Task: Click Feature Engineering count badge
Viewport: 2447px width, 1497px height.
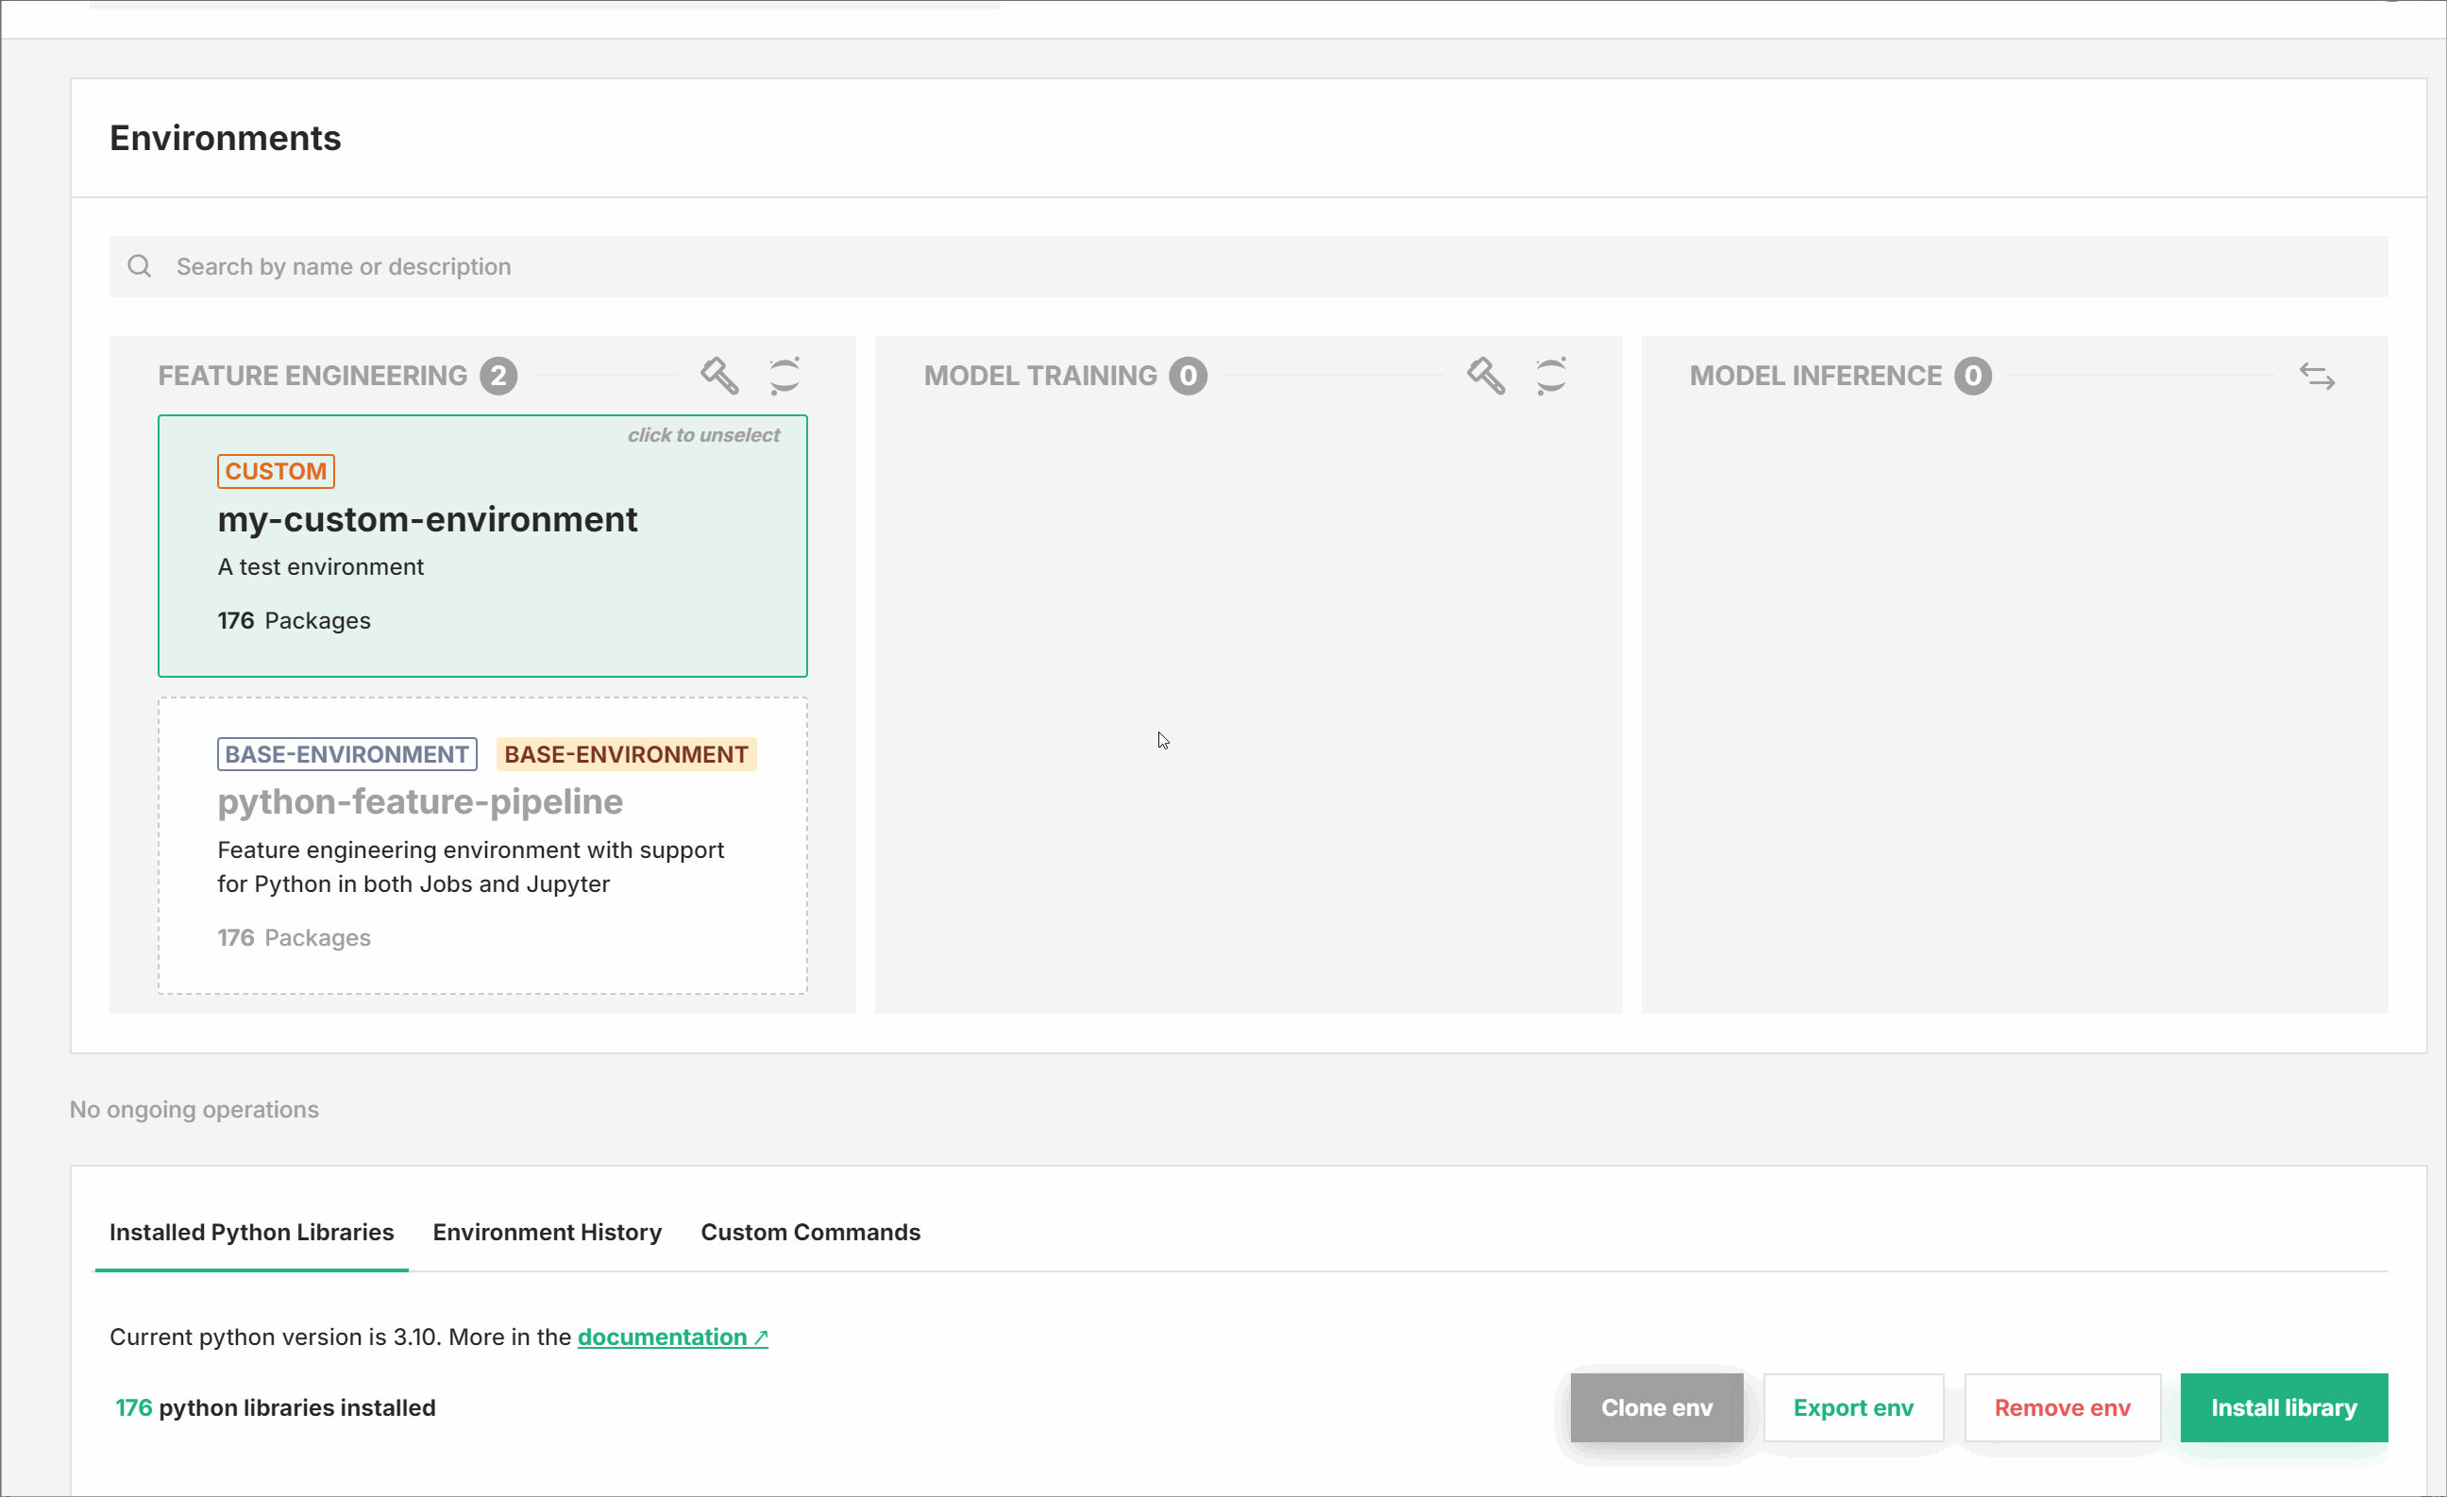Action: click(x=498, y=376)
